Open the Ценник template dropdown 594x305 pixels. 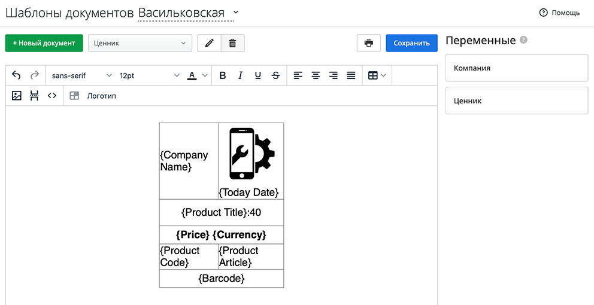(x=140, y=43)
